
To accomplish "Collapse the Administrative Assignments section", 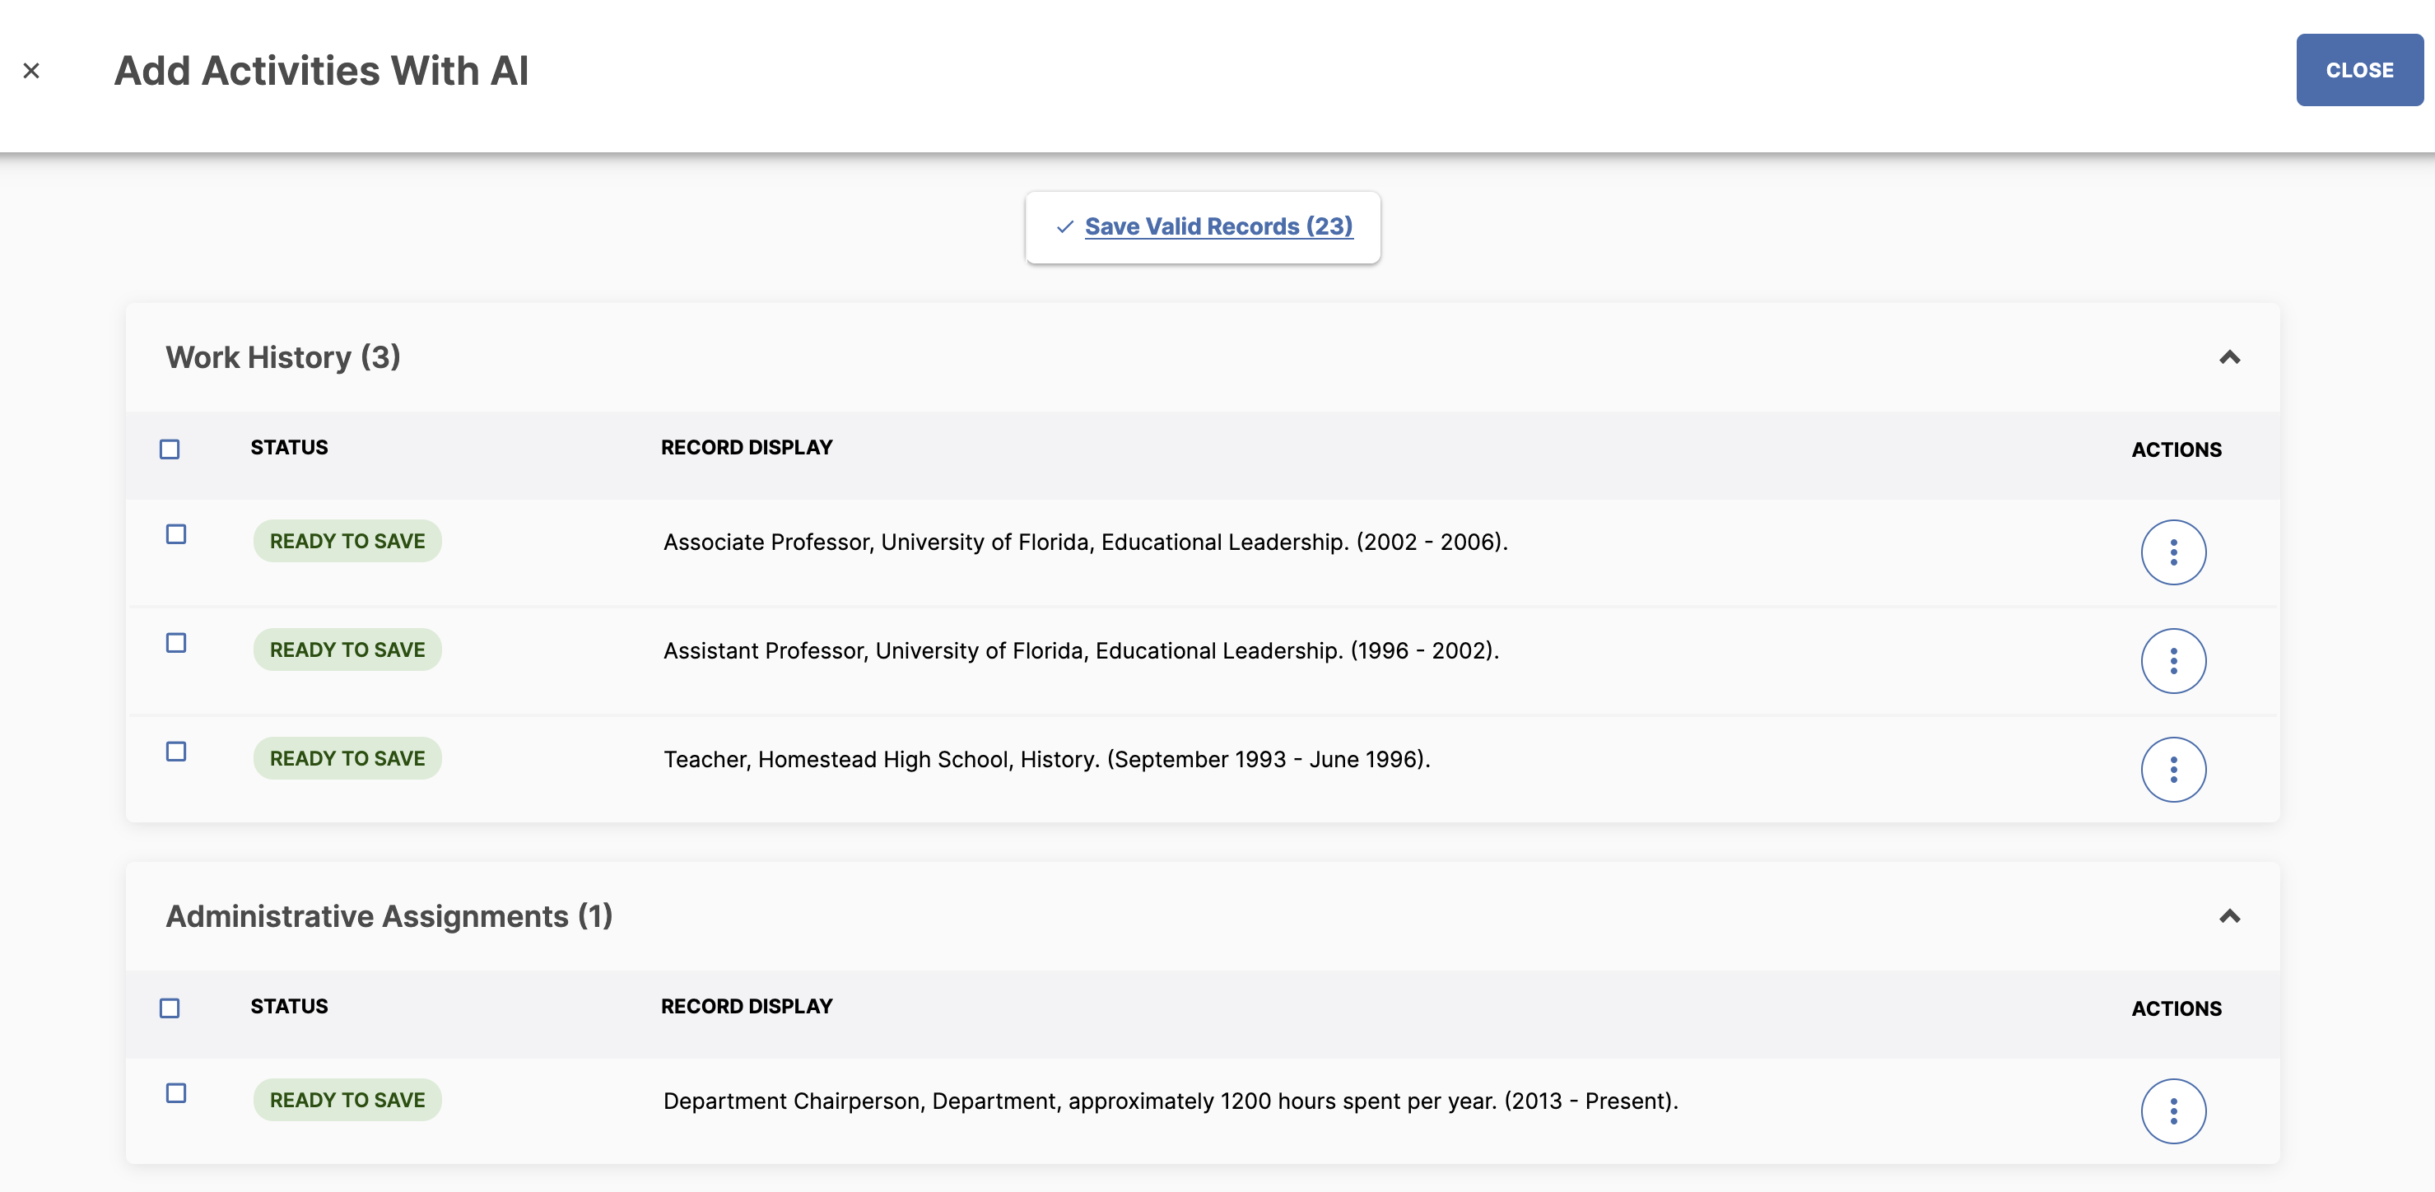I will [2230, 916].
